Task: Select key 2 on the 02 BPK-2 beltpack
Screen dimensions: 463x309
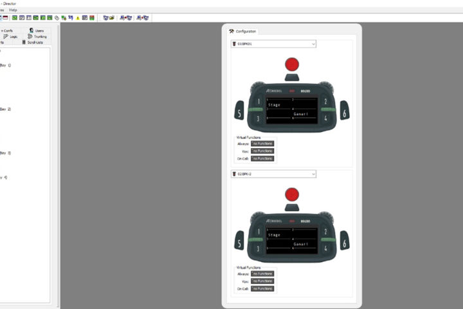Action: tap(325, 232)
